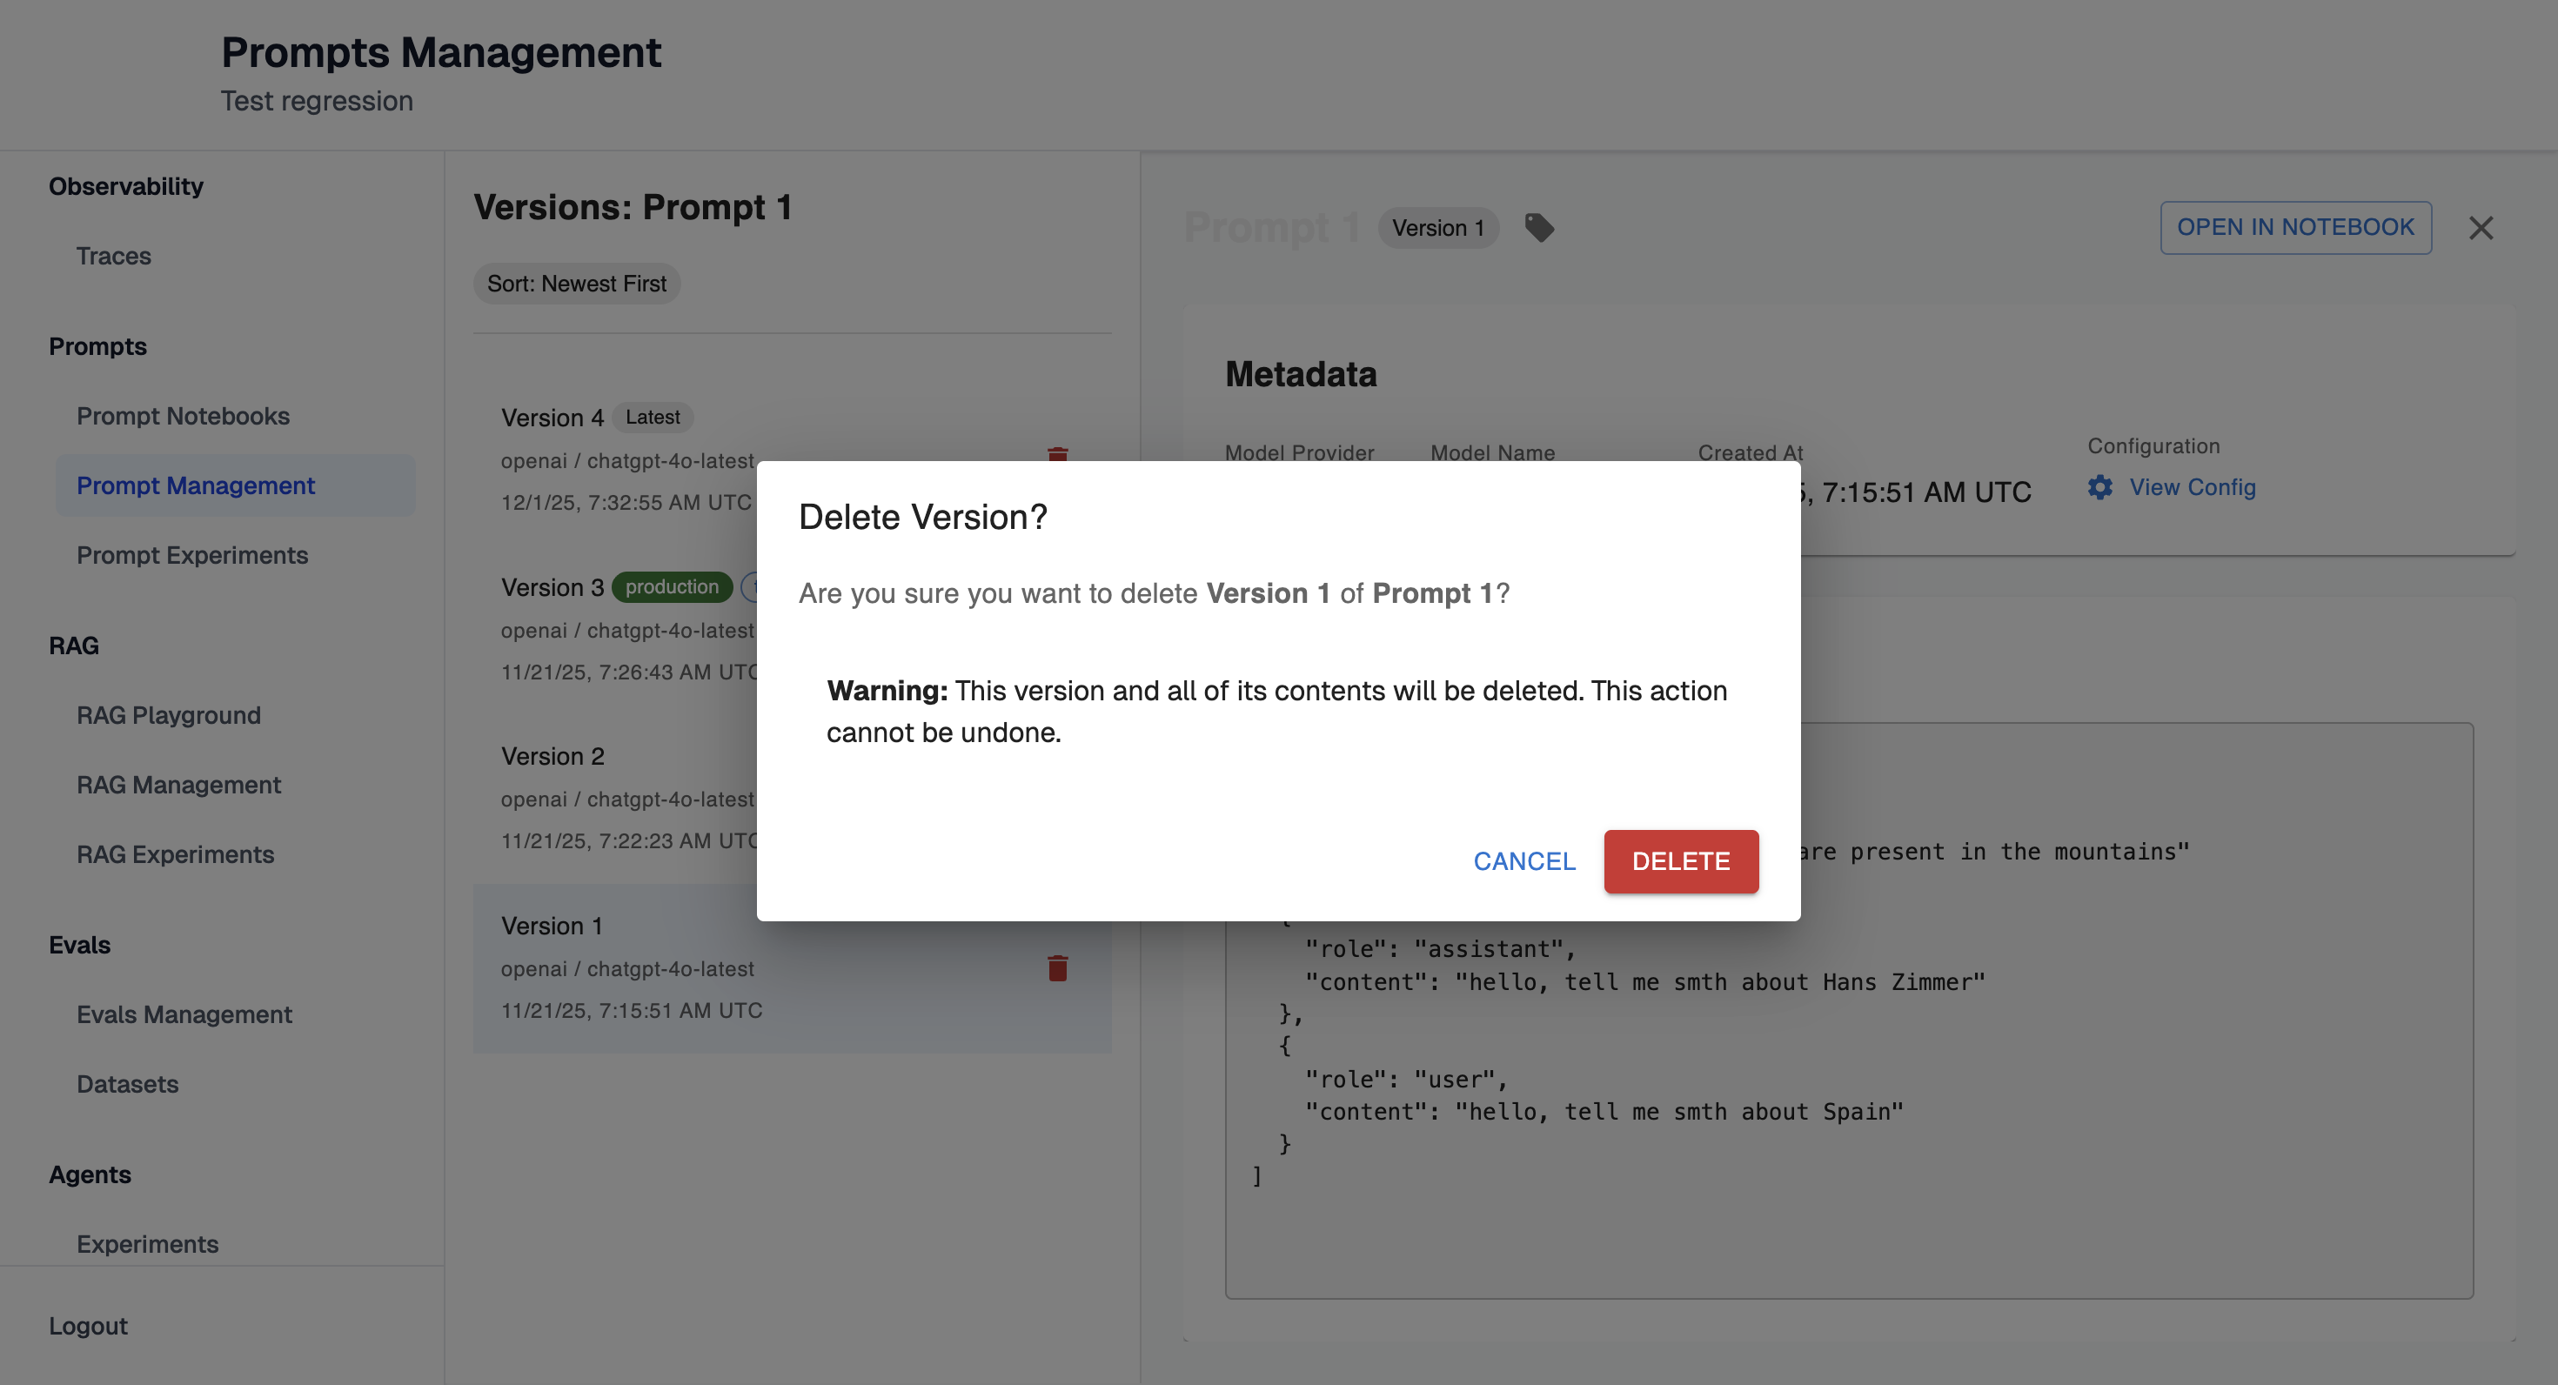Open RAG Playground page
Viewport: 2558px width, 1385px height.
click(x=168, y=715)
